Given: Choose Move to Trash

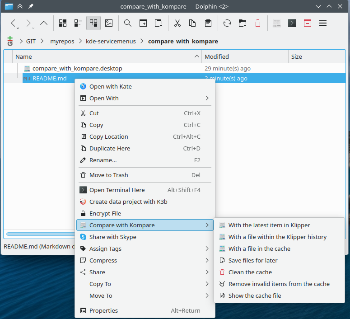Looking at the screenshot, I should click(145, 175).
